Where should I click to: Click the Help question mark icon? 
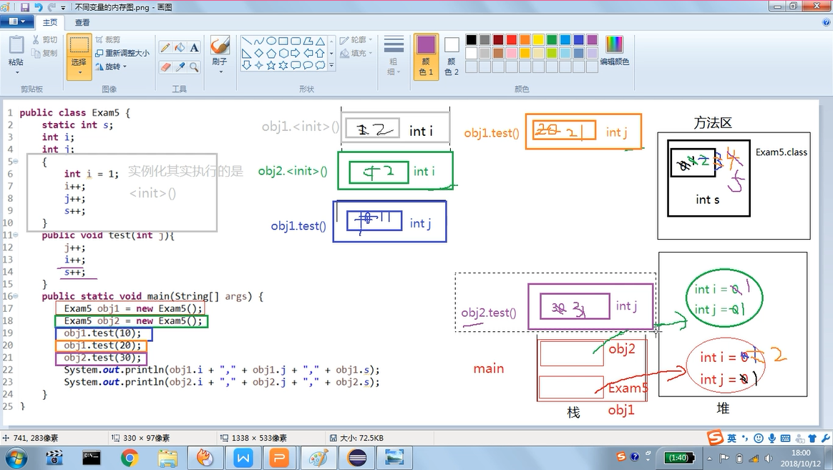tap(826, 22)
